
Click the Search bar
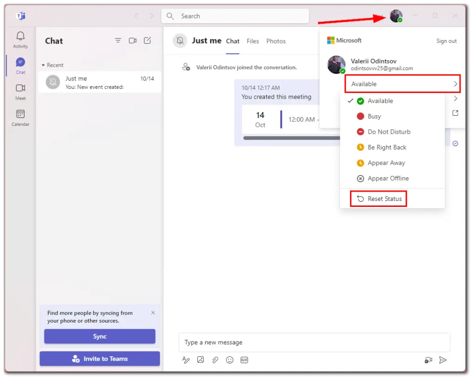tap(235, 16)
